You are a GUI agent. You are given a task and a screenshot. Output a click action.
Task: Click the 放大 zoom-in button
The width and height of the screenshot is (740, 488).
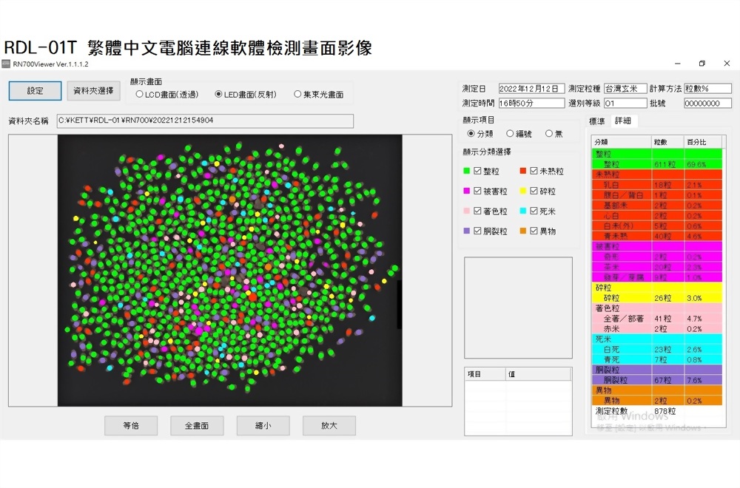(x=329, y=425)
